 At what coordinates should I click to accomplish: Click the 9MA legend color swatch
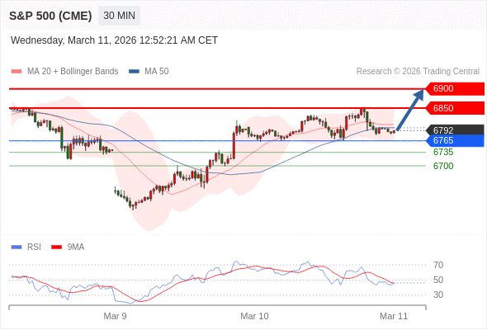(x=56, y=247)
